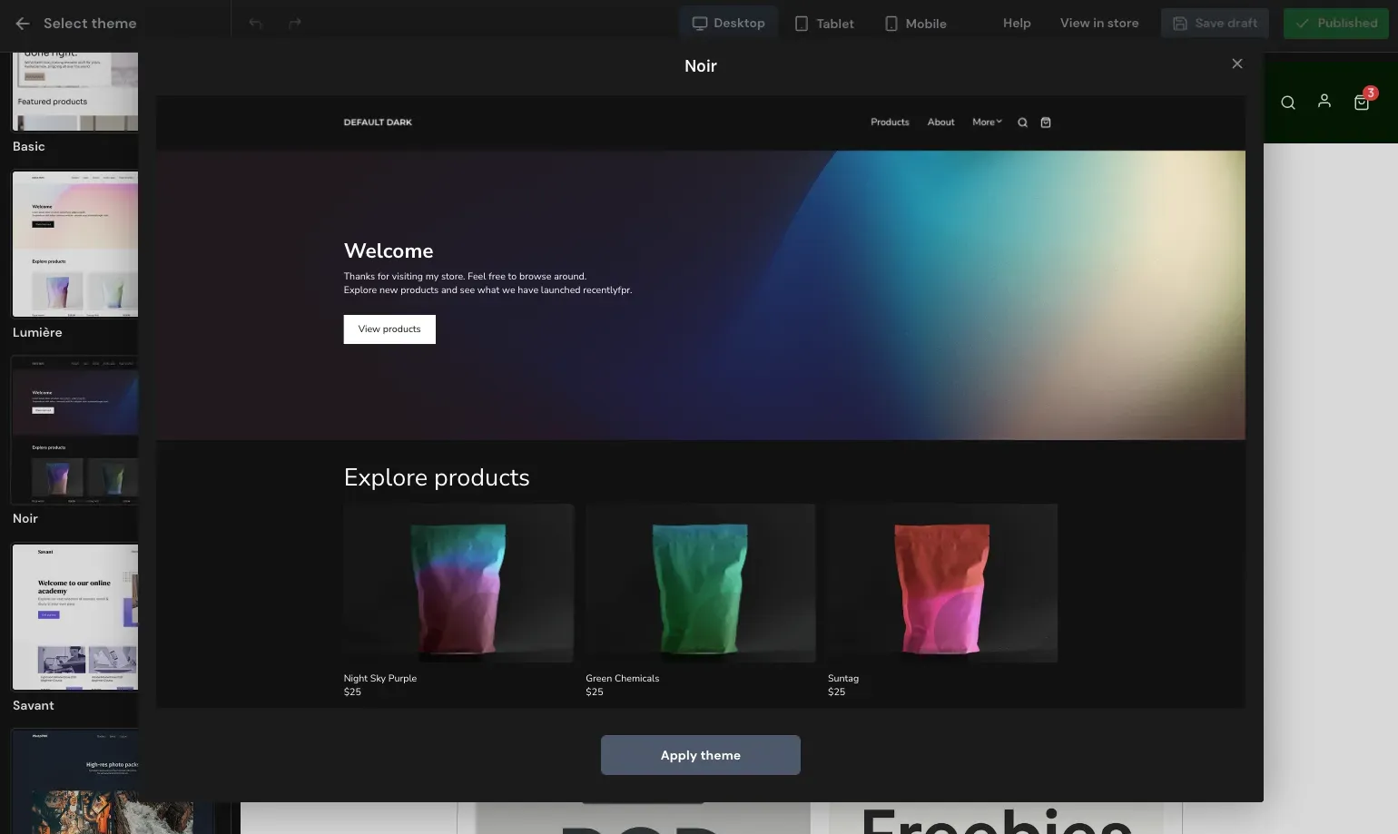Open the Green Chemicals product image

tap(700, 584)
